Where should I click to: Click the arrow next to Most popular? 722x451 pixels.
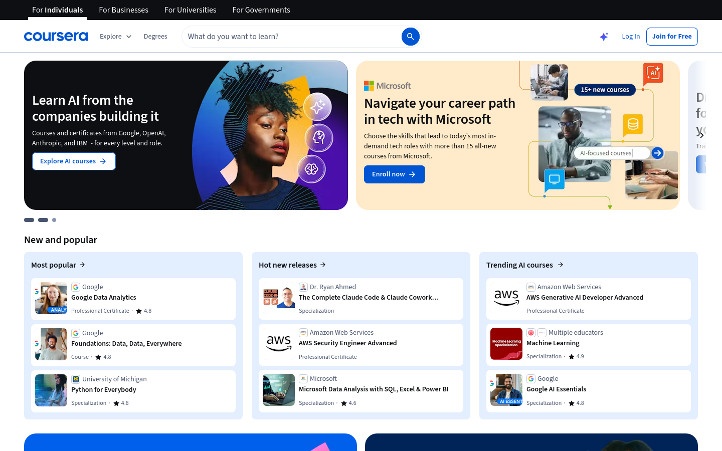click(82, 265)
